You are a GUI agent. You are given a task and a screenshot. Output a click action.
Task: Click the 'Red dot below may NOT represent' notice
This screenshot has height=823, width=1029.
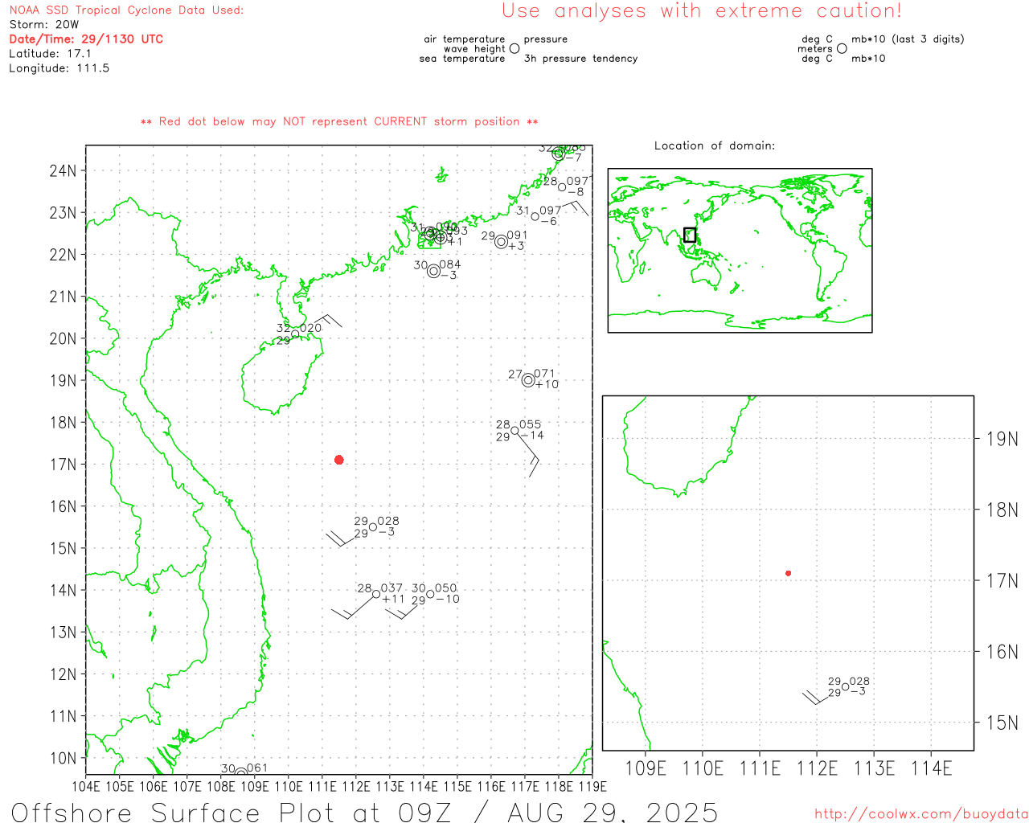339,121
